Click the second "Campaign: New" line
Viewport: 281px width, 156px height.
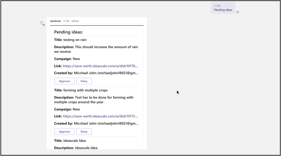coord(67,109)
